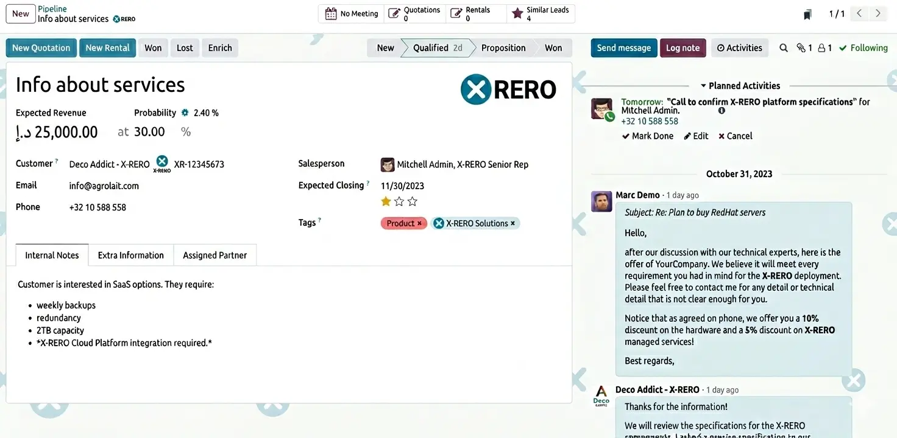Remove the X-RERO Solutions tag
897x438 pixels.
tap(512, 223)
